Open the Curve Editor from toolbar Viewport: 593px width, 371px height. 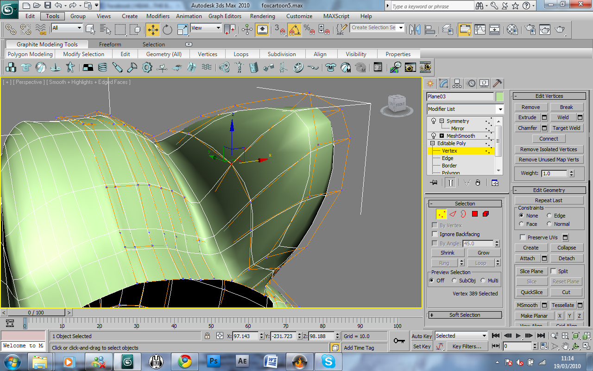(x=480, y=30)
